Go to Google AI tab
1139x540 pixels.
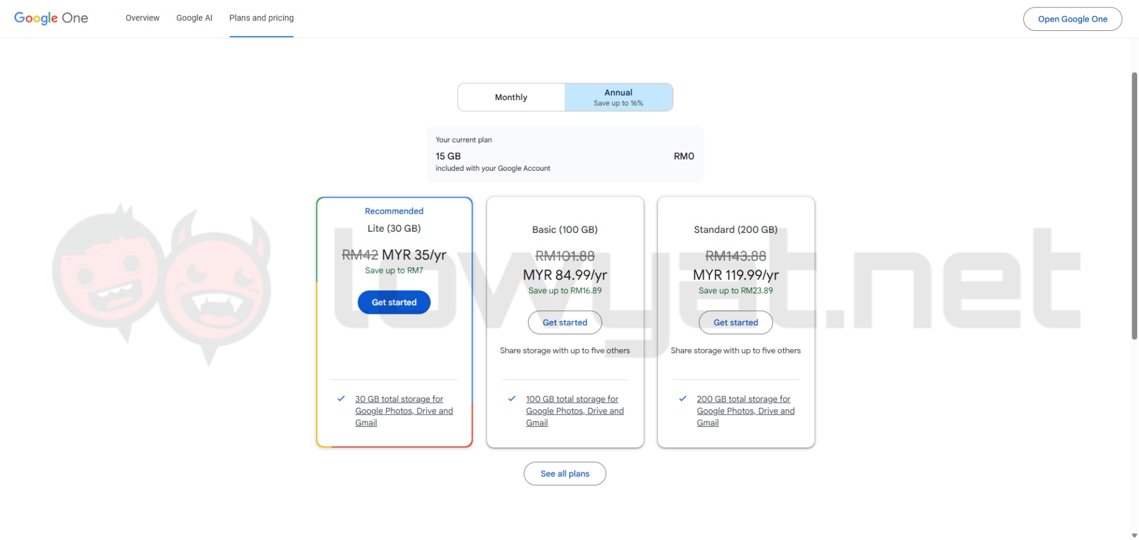tap(194, 18)
